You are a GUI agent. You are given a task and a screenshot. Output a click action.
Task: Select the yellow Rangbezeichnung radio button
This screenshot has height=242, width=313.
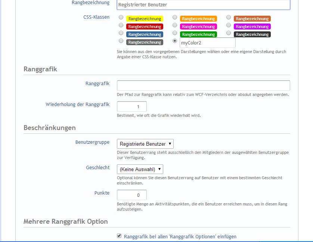[121, 18]
